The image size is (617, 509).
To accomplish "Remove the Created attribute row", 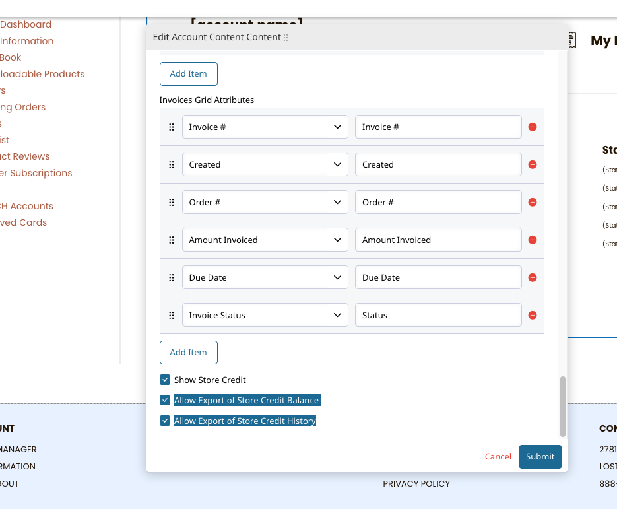I will pos(533,164).
